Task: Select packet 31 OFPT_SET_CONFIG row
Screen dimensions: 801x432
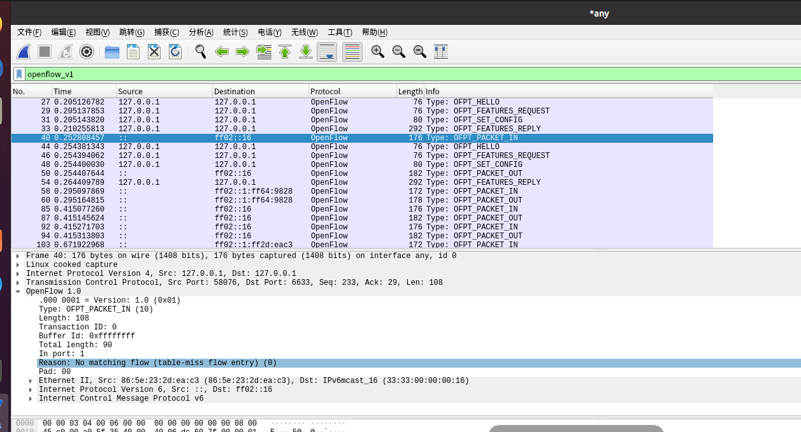Action: 362,120
